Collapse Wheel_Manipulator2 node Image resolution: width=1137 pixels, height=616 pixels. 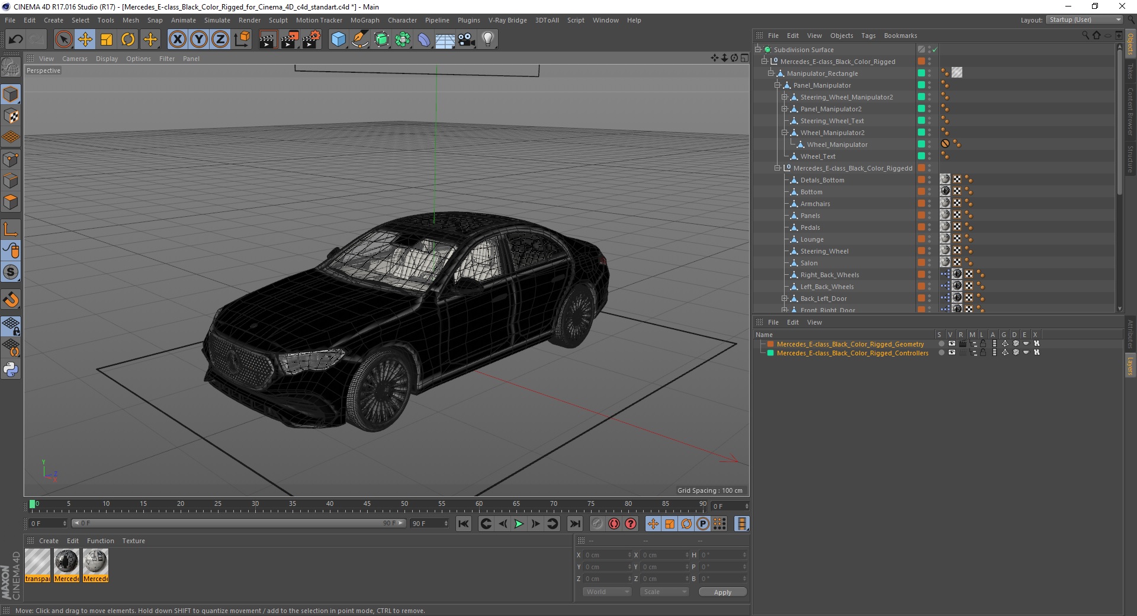tap(784, 133)
